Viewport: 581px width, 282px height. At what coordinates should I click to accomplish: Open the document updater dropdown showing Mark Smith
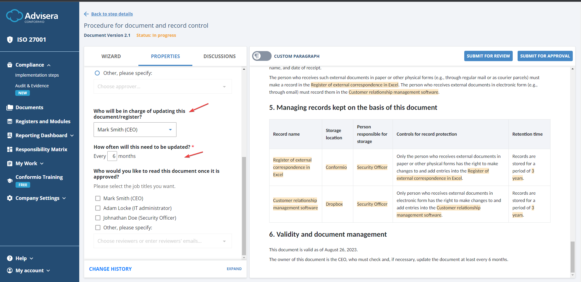135,129
